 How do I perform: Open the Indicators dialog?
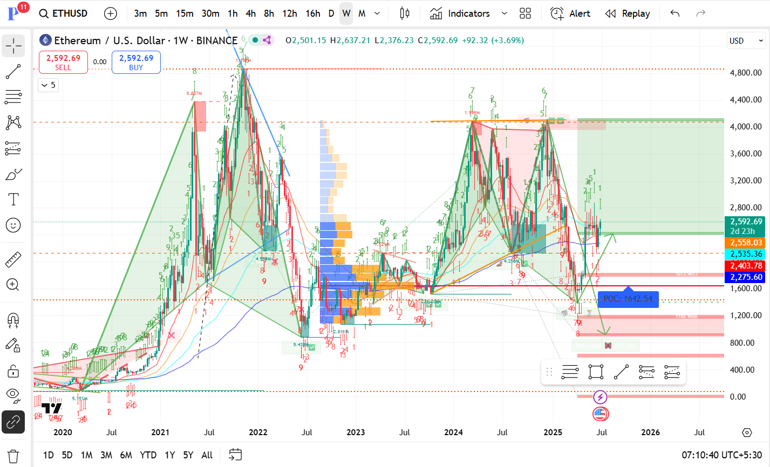(460, 13)
